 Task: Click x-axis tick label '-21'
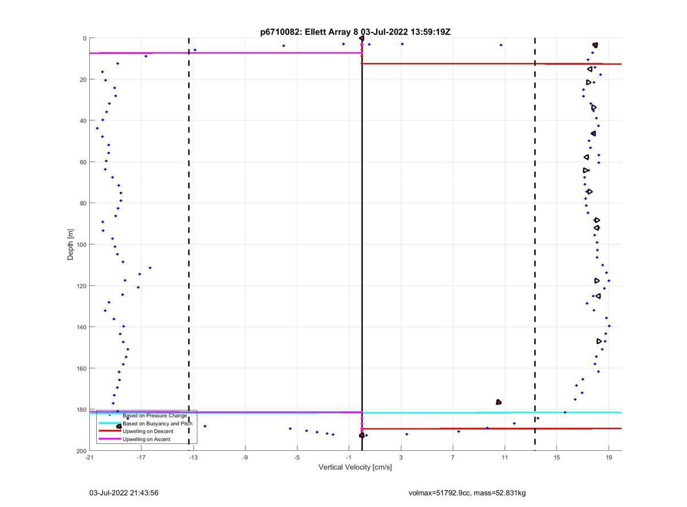pyautogui.click(x=89, y=457)
